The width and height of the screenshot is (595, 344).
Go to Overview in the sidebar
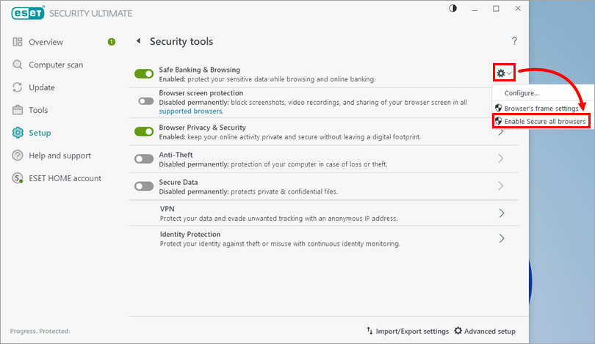(46, 42)
